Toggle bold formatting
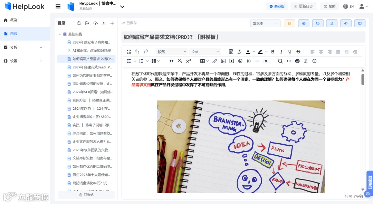Screen dimensions: 373x204 point(272,51)
